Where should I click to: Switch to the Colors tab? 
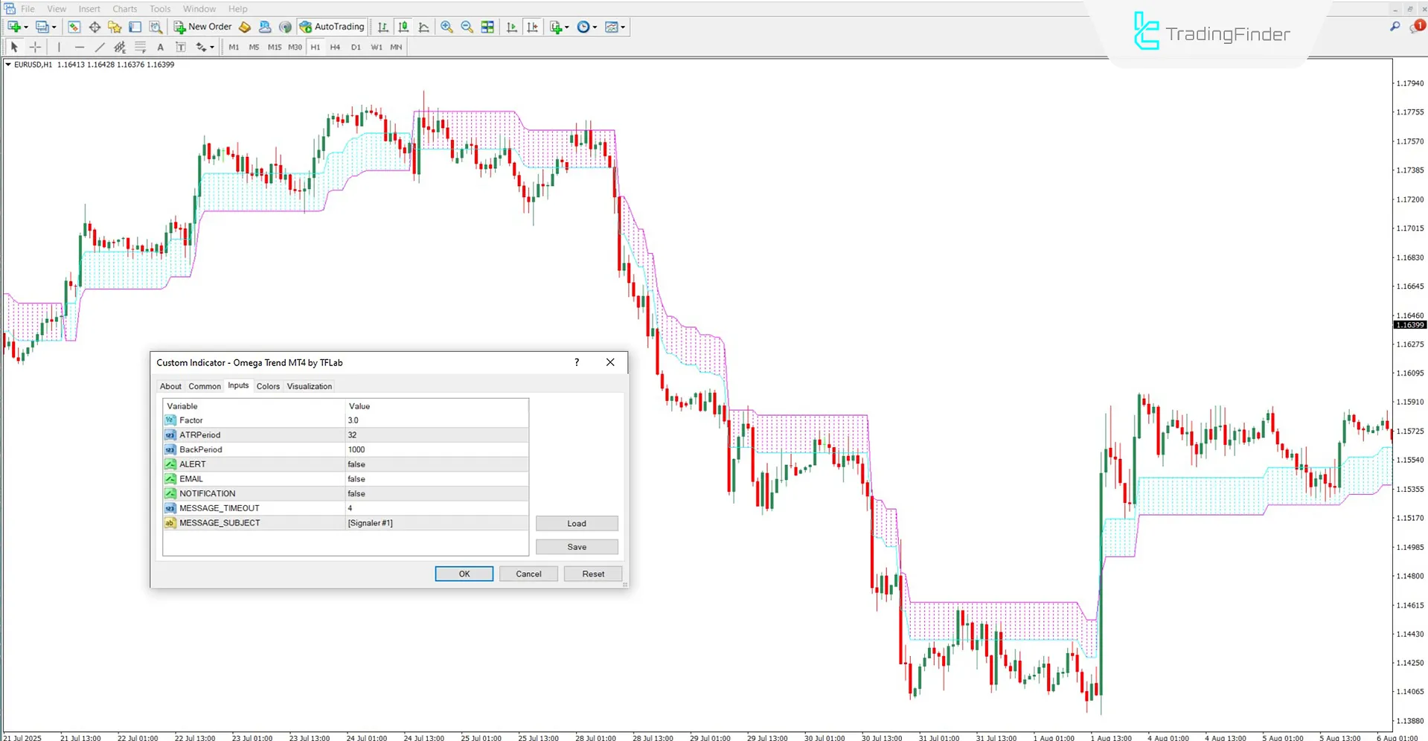(x=268, y=386)
